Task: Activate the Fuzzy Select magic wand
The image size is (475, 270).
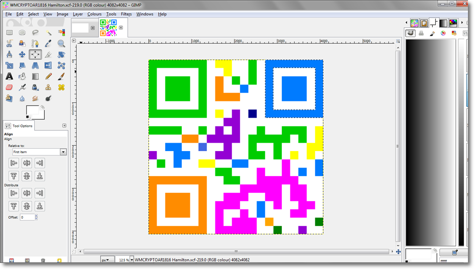Action: pyautogui.click(x=48, y=32)
